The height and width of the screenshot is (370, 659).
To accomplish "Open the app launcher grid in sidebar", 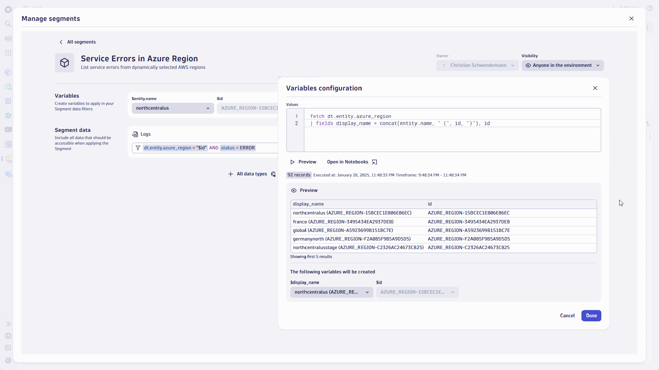I will (x=8, y=52).
